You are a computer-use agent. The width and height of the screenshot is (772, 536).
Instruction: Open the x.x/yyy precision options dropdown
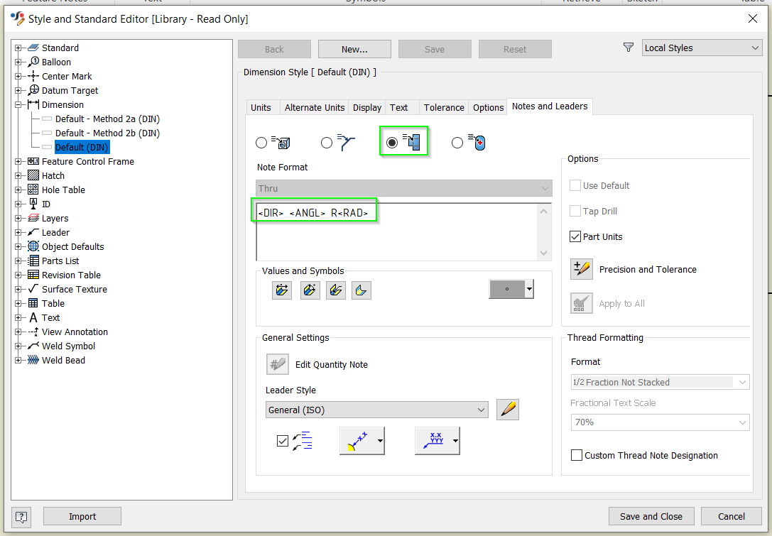[455, 441]
